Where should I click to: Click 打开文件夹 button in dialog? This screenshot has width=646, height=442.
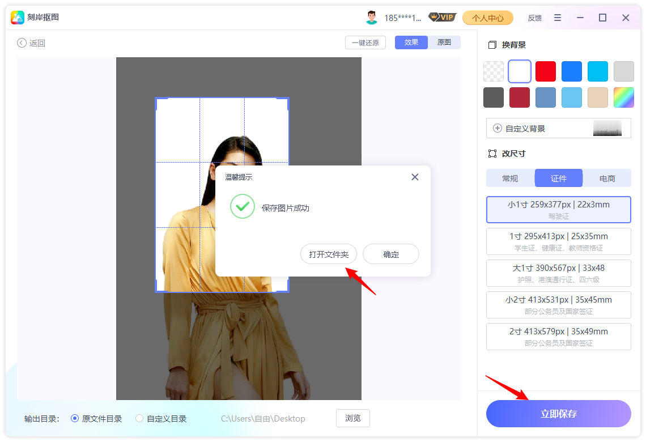tap(329, 254)
